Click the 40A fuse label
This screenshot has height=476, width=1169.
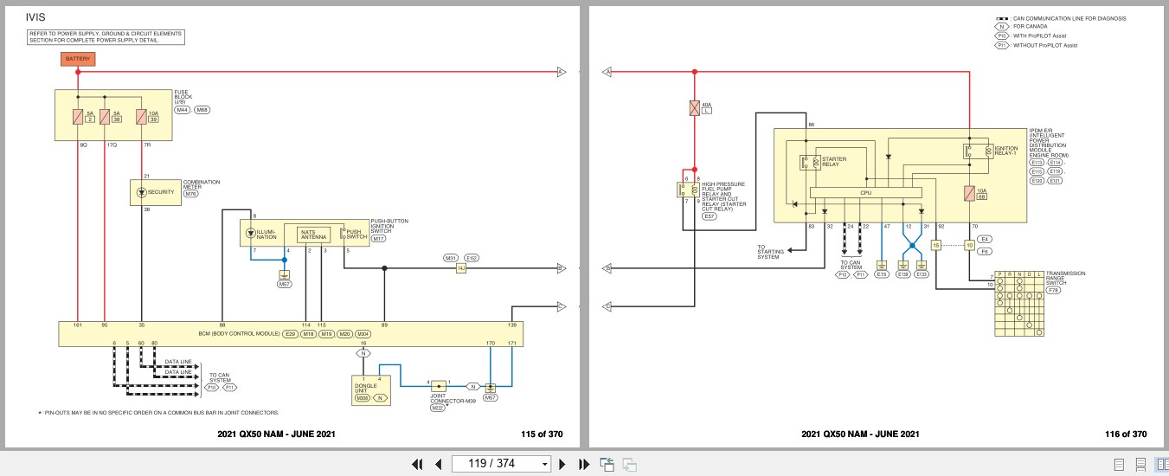click(706, 103)
